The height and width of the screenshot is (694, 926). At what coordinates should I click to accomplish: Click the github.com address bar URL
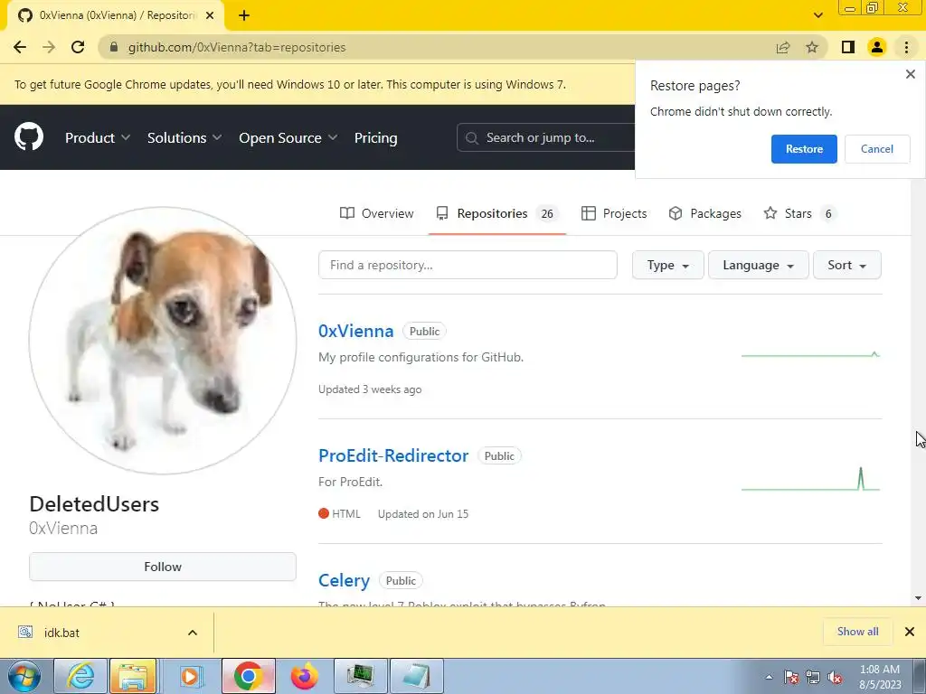[x=237, y=47]
